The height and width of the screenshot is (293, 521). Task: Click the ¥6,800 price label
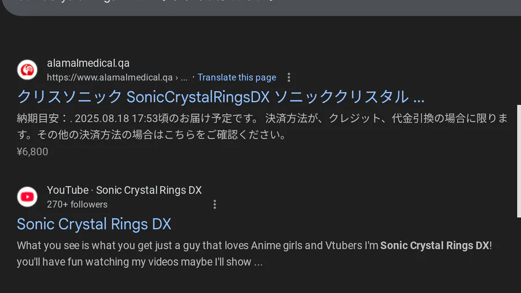[x=32, y=152]
